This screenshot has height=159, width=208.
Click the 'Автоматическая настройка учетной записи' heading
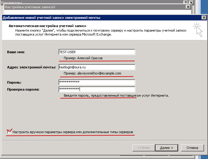click(x=47, y=26)
